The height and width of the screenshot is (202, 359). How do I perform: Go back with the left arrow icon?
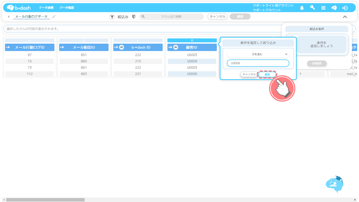(x=9, y=17)
